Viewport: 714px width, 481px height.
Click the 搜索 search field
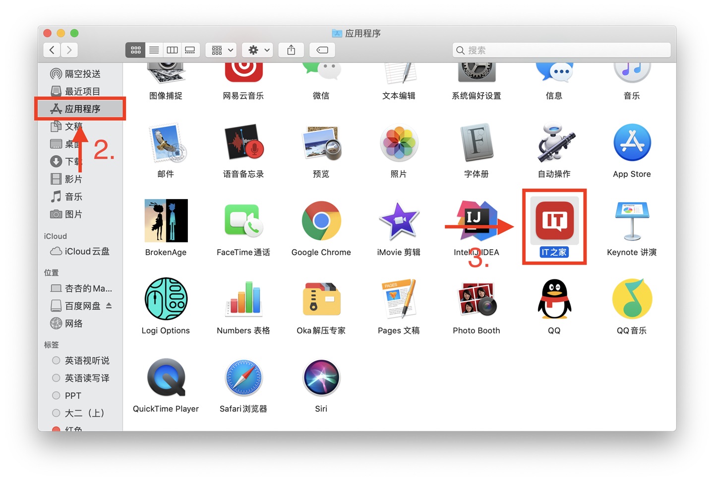coord(561,50)
